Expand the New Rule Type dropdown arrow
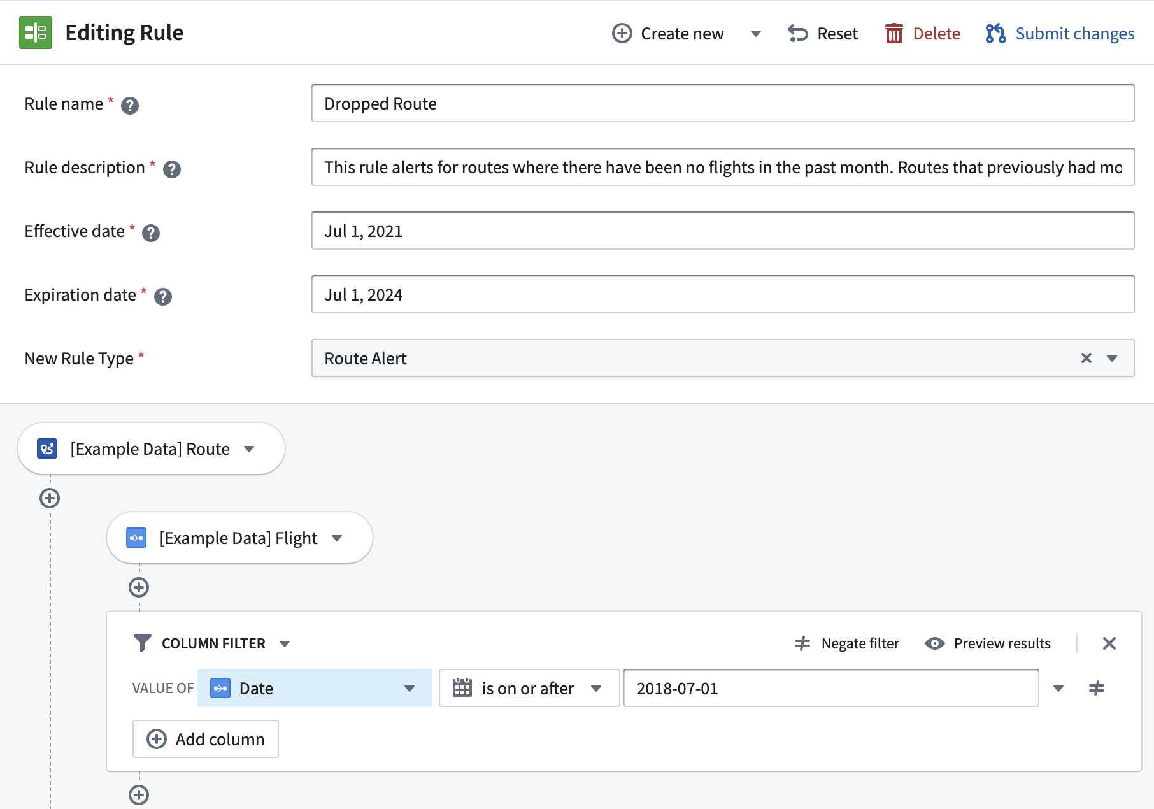Viewport: 1154px width, 809px height. pyautogui.click(x=1112, y=358)
